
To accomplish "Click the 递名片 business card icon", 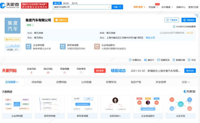I will (x=145, y=60).
